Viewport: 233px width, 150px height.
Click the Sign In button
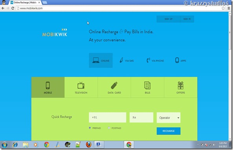(187, 19)
